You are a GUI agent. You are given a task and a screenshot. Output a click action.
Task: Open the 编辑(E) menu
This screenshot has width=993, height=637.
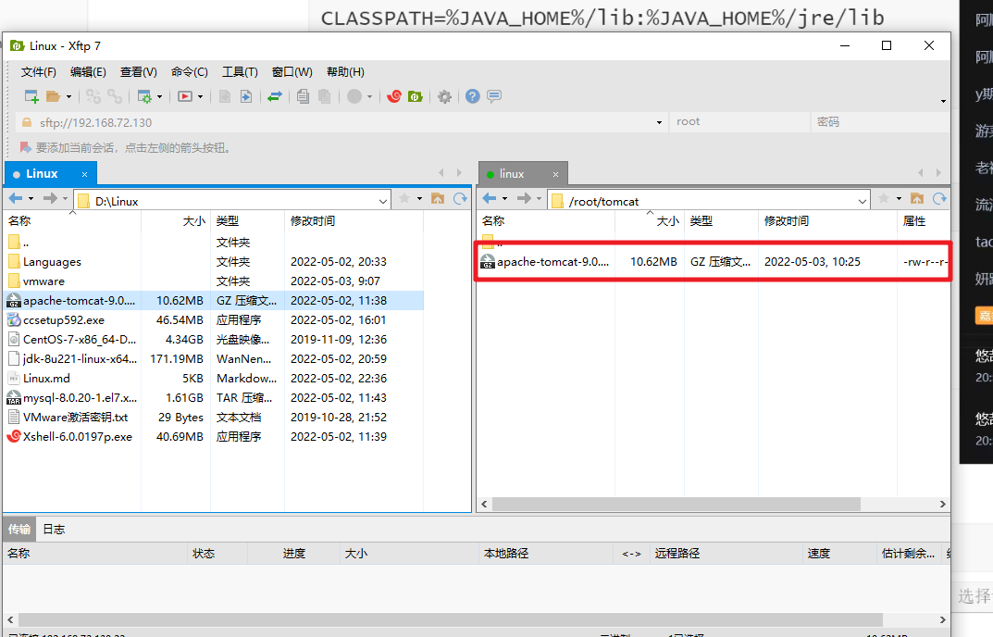88,72
